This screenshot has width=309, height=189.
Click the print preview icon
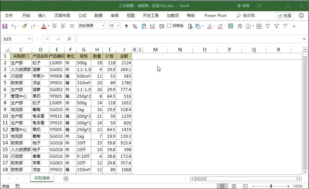(190, 26)
